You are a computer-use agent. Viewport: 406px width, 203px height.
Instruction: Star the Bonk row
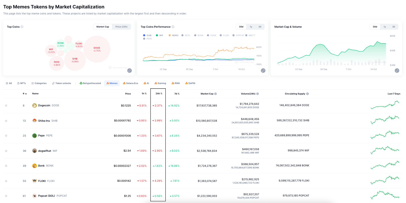[x=6, y=166]
